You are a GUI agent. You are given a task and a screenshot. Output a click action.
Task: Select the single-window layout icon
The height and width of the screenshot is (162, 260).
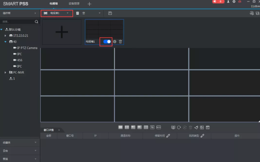pyautogui.click(x=120, y=127)
